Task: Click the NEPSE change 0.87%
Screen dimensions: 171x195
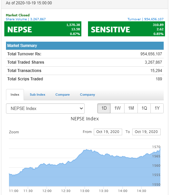Action: (x=75, y=34)
